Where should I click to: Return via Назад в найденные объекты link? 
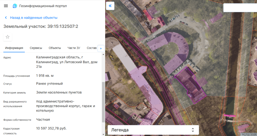point(34,18)
